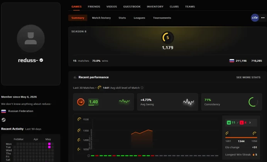This screenshot has height=162, width=267.
Task: Open the linked Steam profile icon
Action: [x=3, y=120]
